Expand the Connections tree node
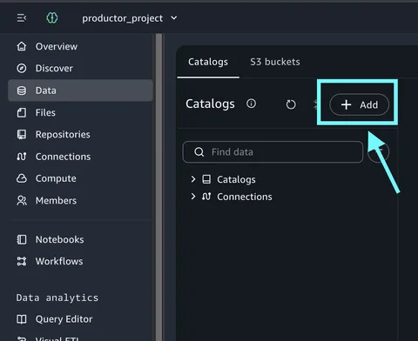 point(193,197)
